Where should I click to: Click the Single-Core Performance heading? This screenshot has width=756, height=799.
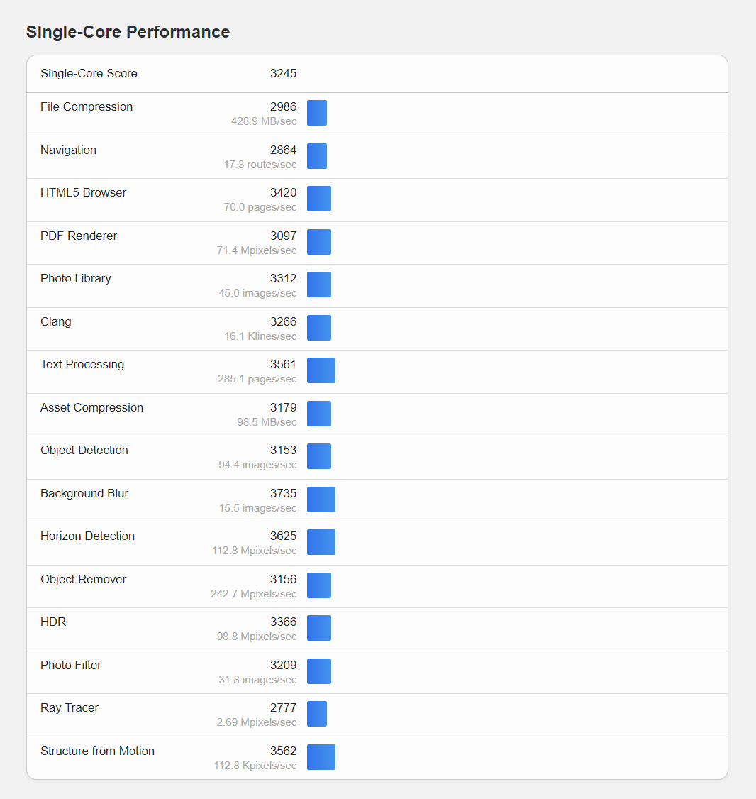click(128, 32)
